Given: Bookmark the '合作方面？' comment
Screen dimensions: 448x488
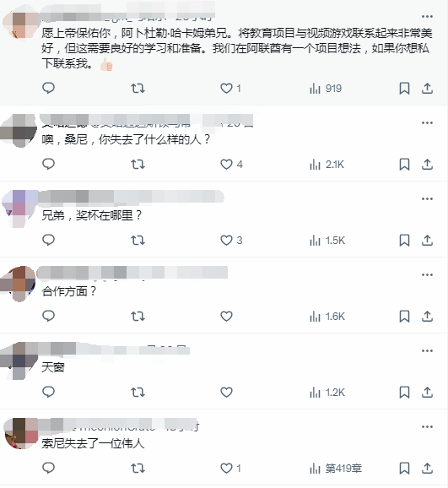Looking at the screenshot, I should (x=404, y=317).
